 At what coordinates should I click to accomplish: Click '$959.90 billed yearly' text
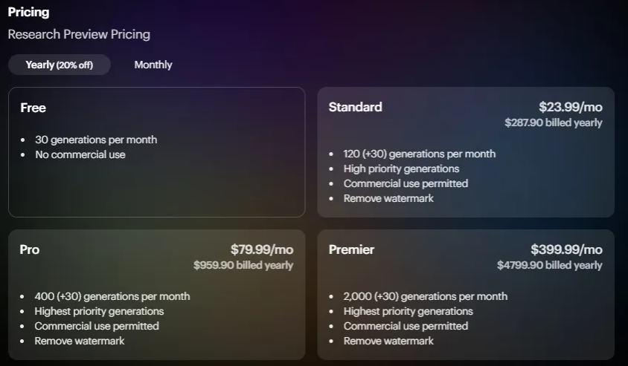pos(243,265)
